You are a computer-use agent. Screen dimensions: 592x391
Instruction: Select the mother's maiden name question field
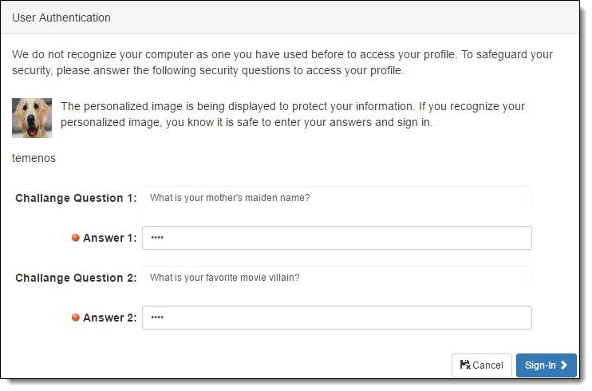[x=337, y=198]
